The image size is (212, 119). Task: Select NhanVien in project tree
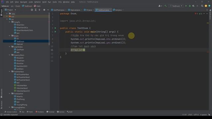(x=20, y=25)
